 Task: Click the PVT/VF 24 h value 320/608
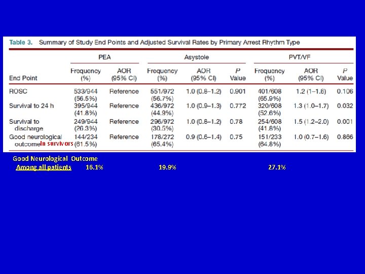click(270, 106)
